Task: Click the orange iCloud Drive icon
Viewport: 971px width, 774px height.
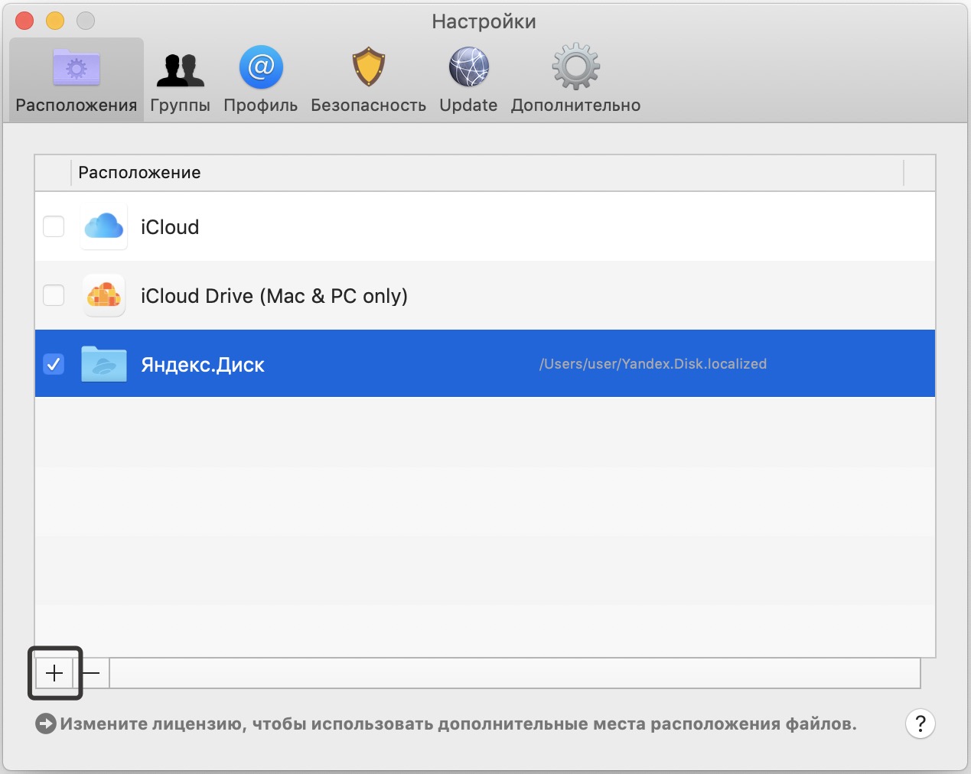Action: coord(104,295)
